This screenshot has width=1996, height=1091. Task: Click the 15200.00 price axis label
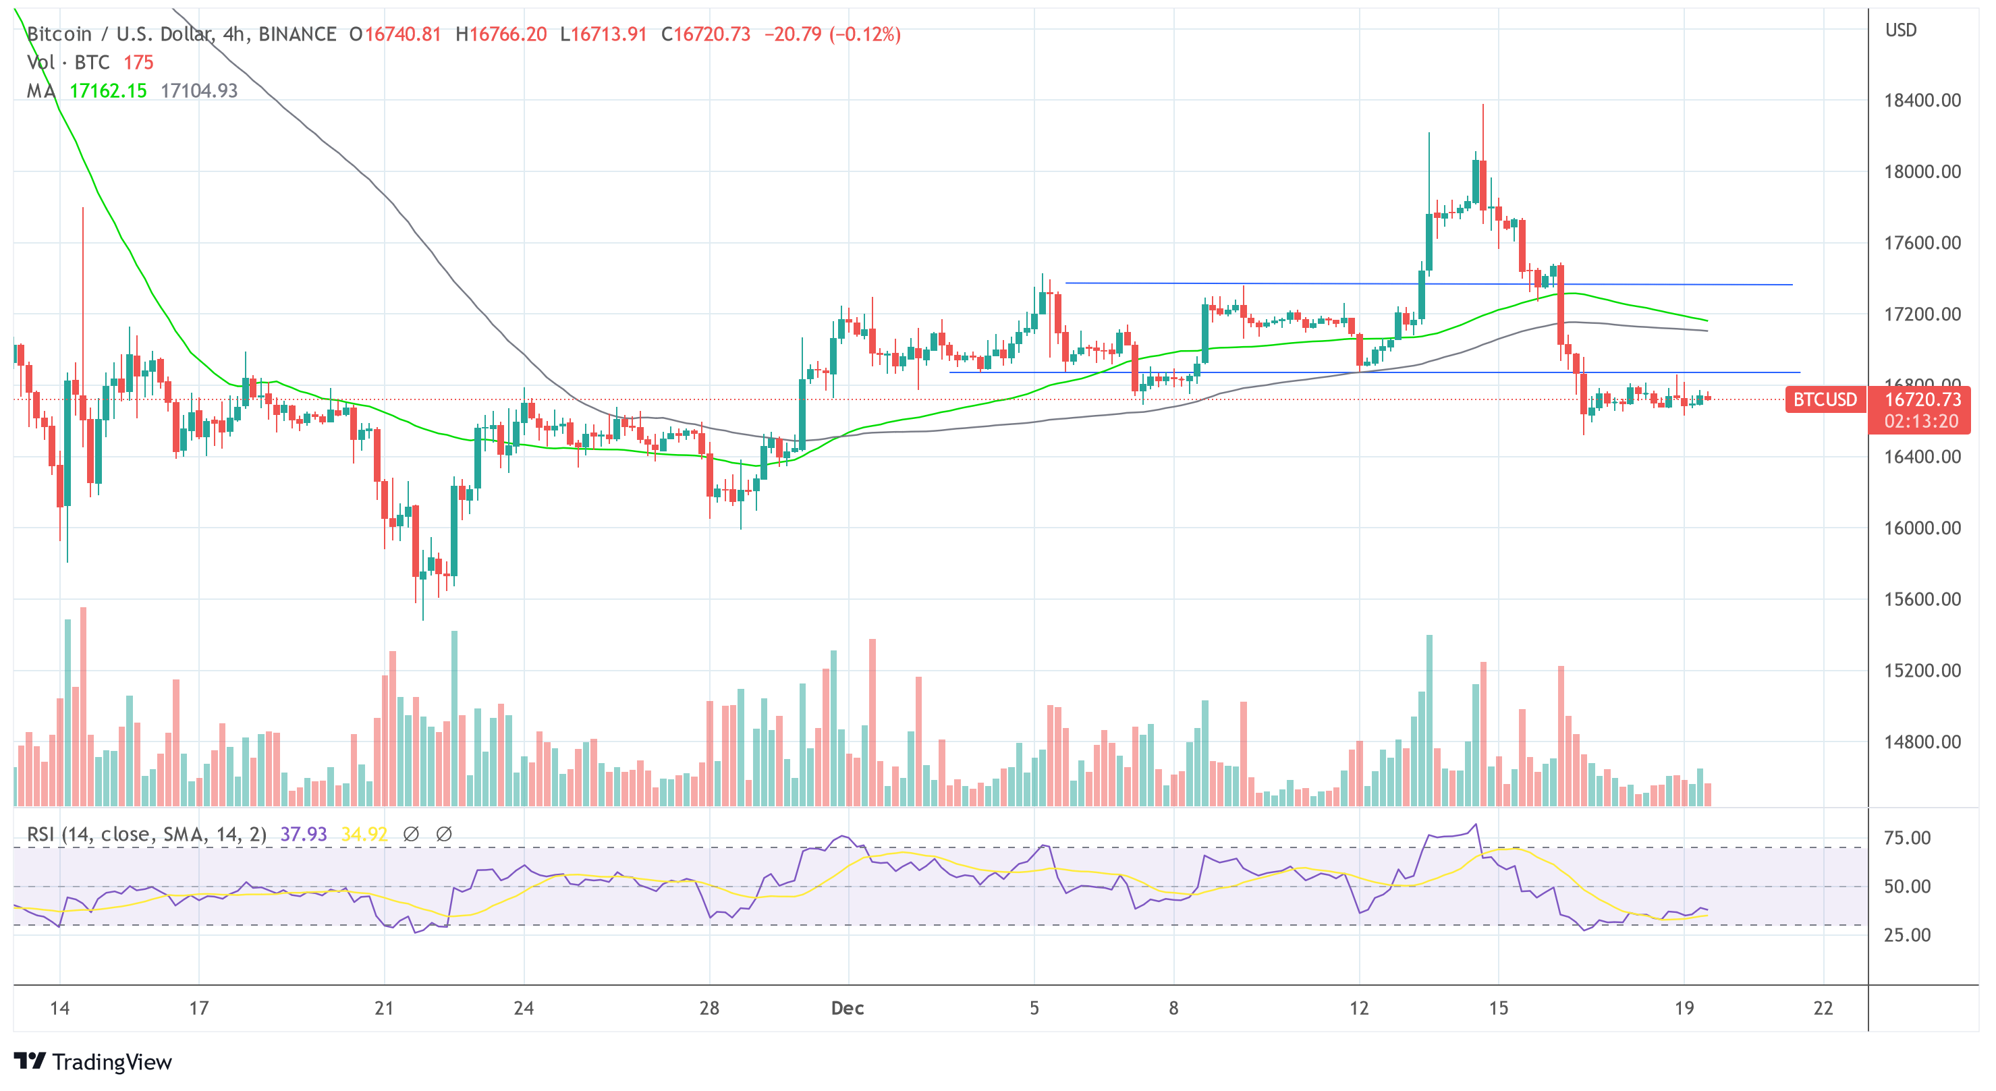[1922, 670]
